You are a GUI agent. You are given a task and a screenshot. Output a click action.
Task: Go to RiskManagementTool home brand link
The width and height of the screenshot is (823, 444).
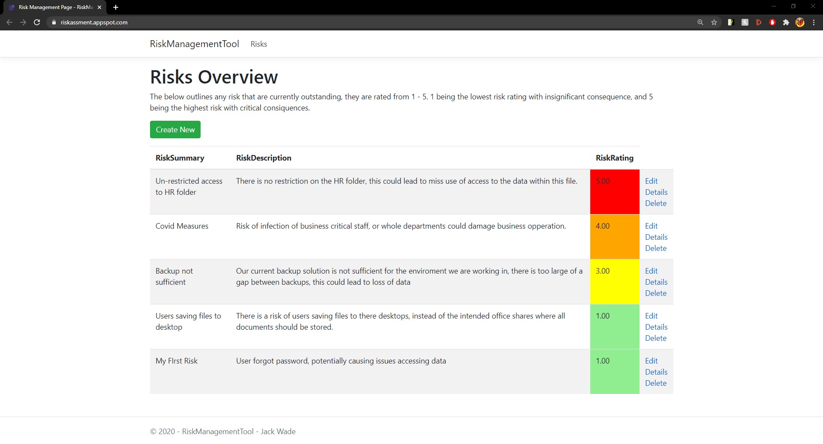tap(194, 44)
